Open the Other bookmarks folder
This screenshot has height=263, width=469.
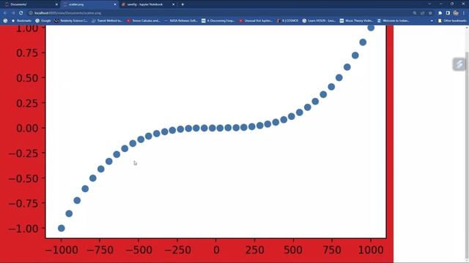[452, 20]
